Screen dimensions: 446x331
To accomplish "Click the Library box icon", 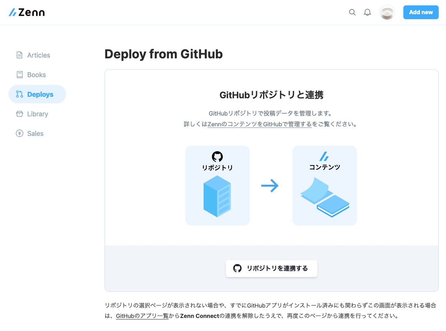I will 20,114.
